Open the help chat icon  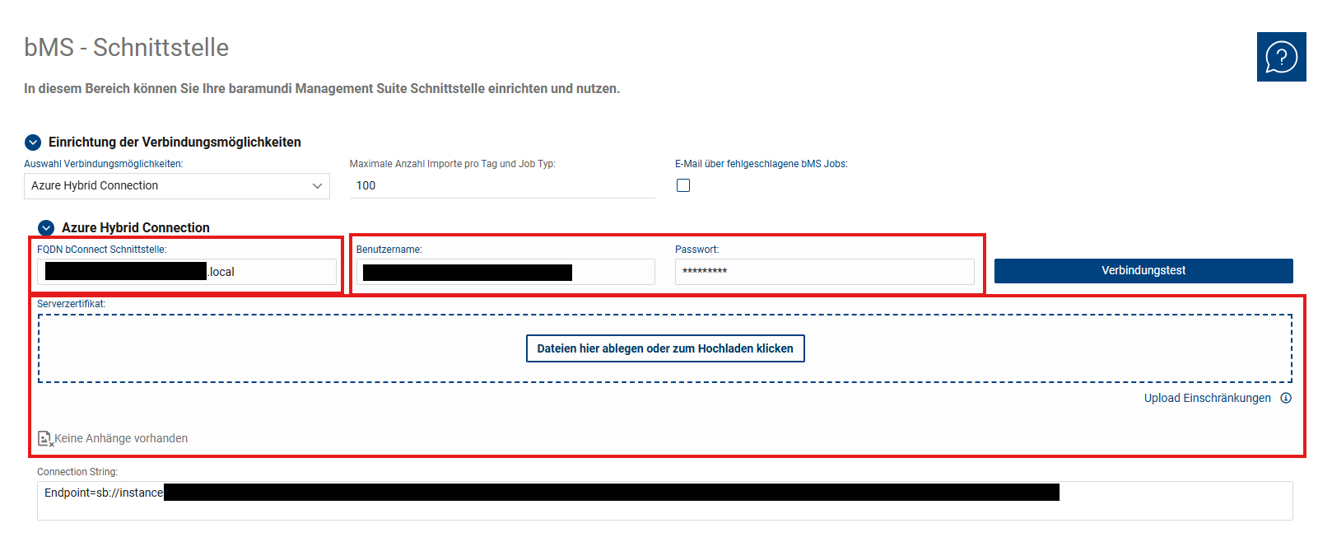1281,57
